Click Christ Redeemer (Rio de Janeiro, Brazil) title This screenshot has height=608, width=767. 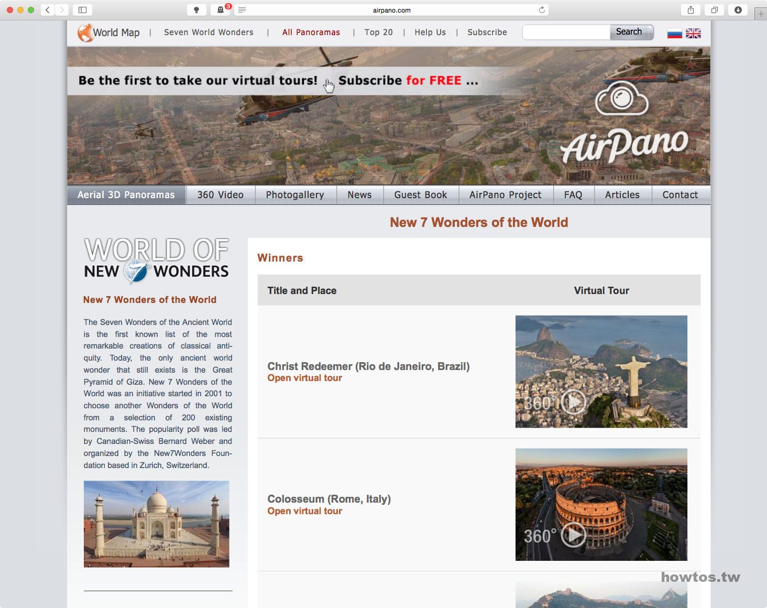(368, 366)
